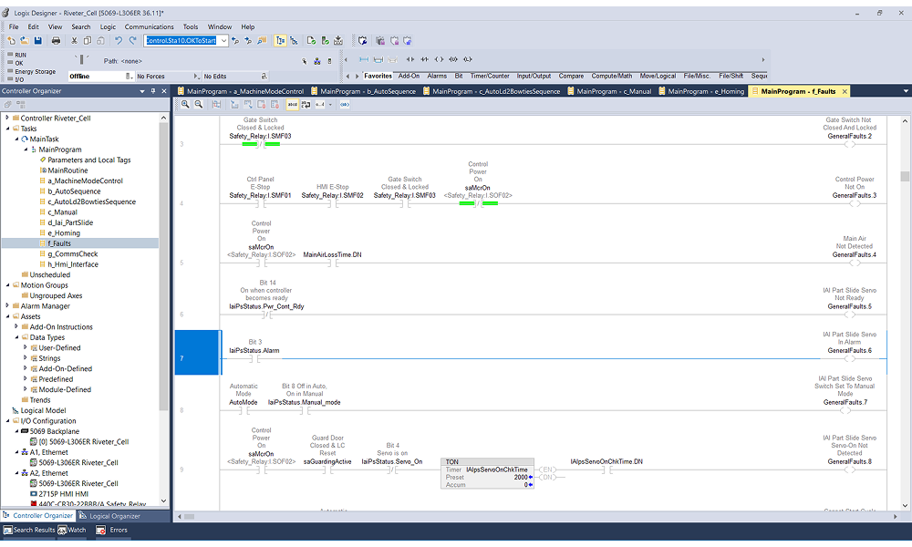The height and width of the screenshot is (547, 912).
Task: Zoom in on the ladder editor
Action: coord(185,105)
